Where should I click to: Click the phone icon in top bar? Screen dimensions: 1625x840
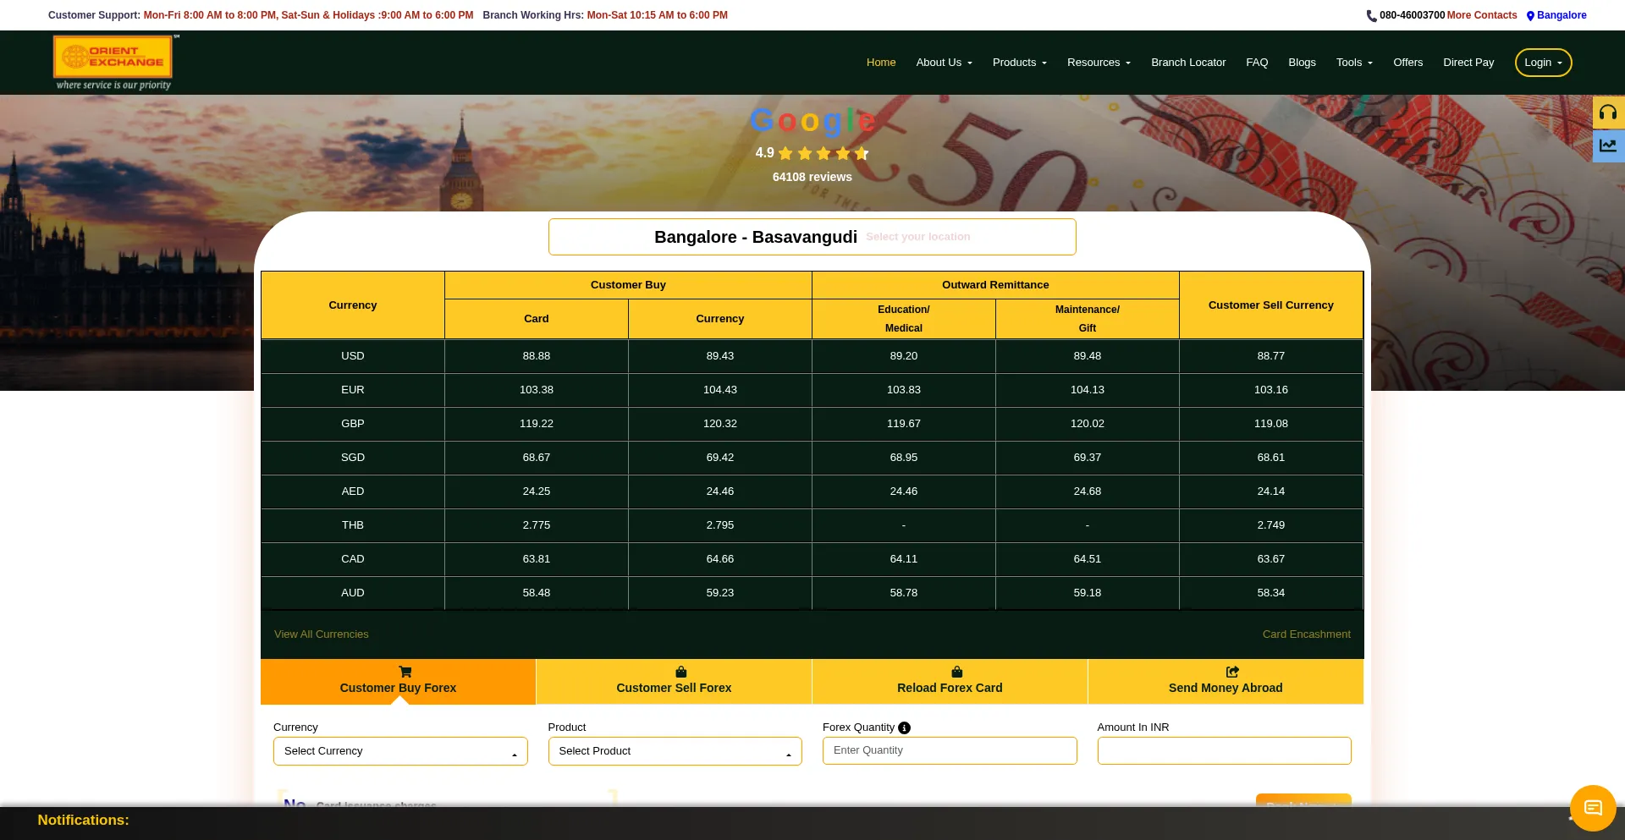click(1371, 16)
